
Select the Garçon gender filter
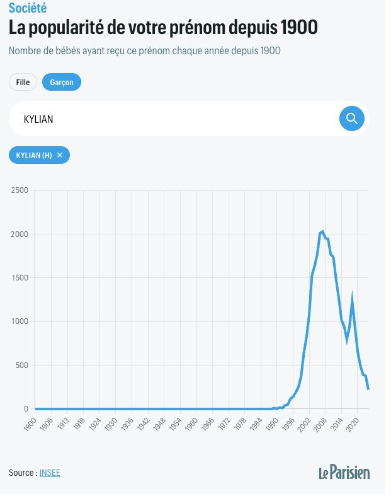pyautogui.click(x=62, y=83)
